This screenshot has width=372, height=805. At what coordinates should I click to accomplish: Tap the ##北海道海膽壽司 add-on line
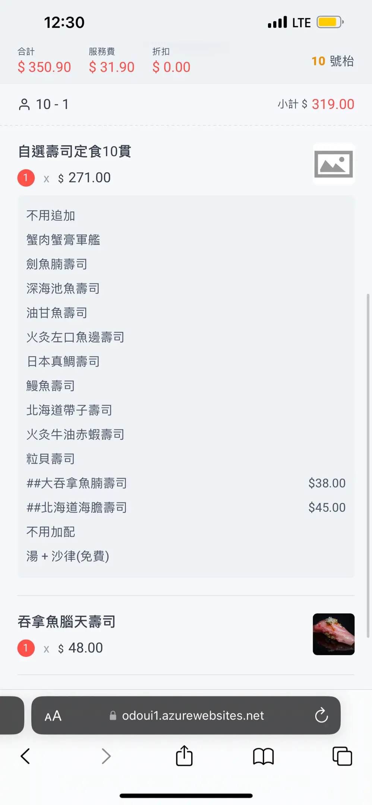click(77, 507)
